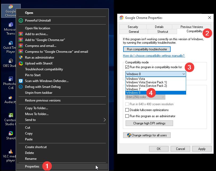Select Pin to Start menu entry

point(62,75)
